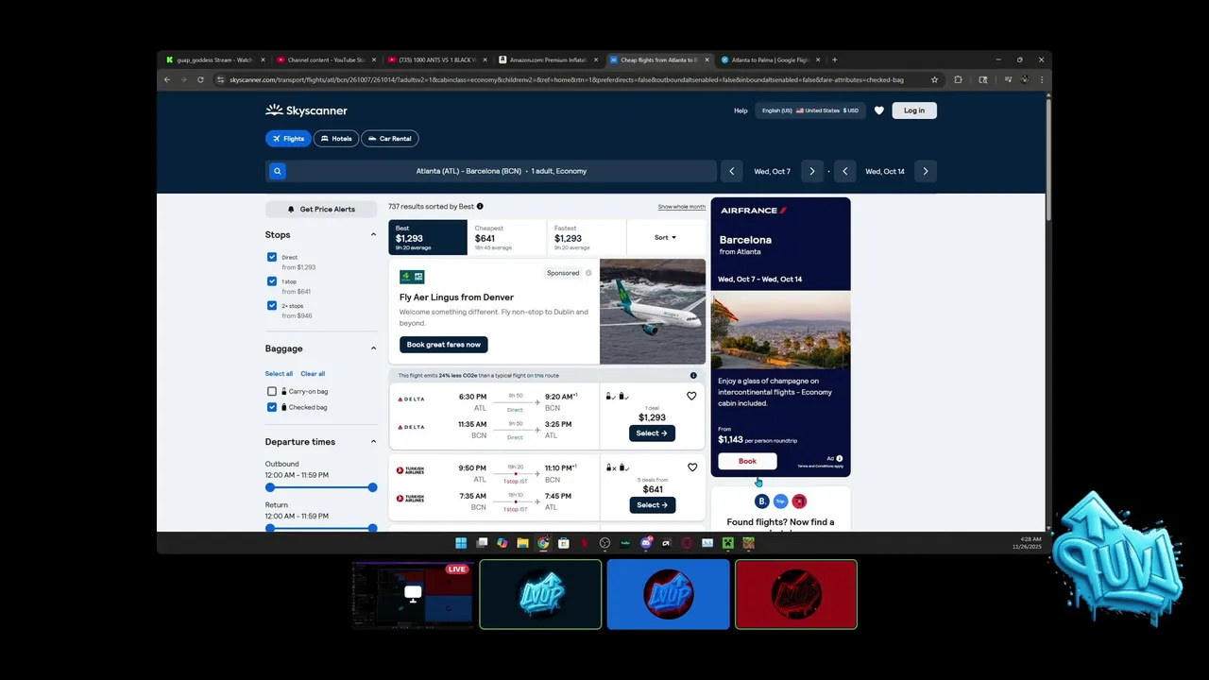Viewport: 1209px width, 680px height.
Task: Click the blue B partner icon
Action: tap(762, 501)
